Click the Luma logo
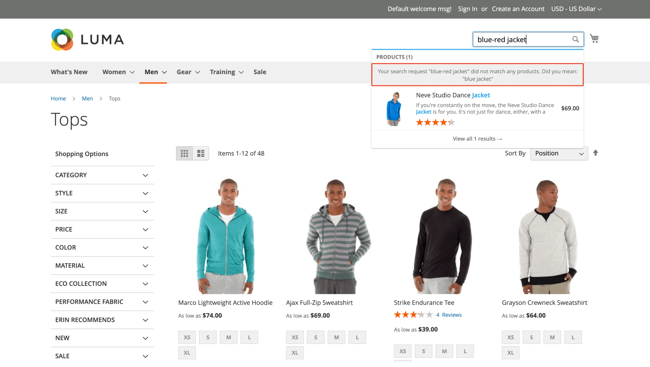650x367 pixels. (87, 39)
